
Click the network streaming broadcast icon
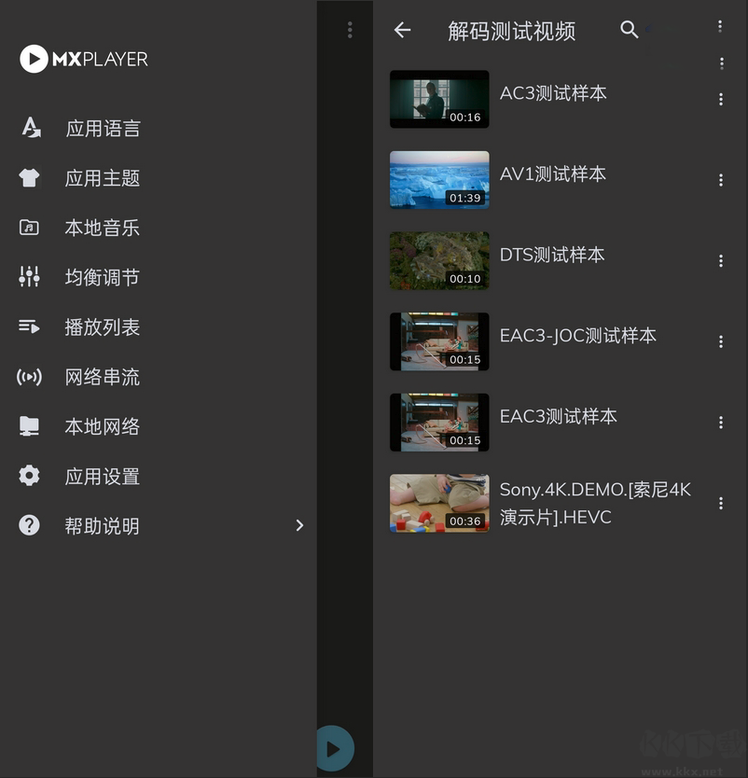point(29,377)
